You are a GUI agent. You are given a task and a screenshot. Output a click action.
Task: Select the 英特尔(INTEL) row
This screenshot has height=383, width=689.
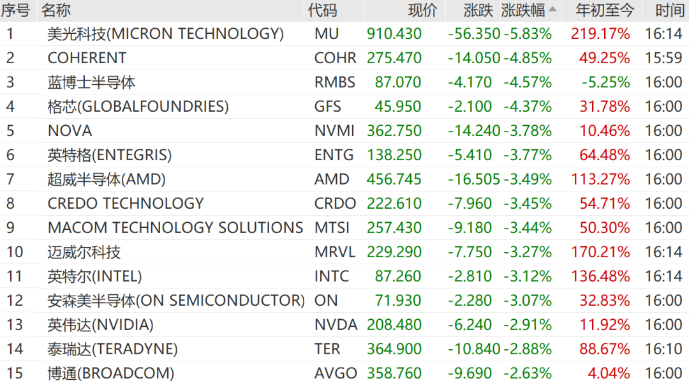click(344, 276)
